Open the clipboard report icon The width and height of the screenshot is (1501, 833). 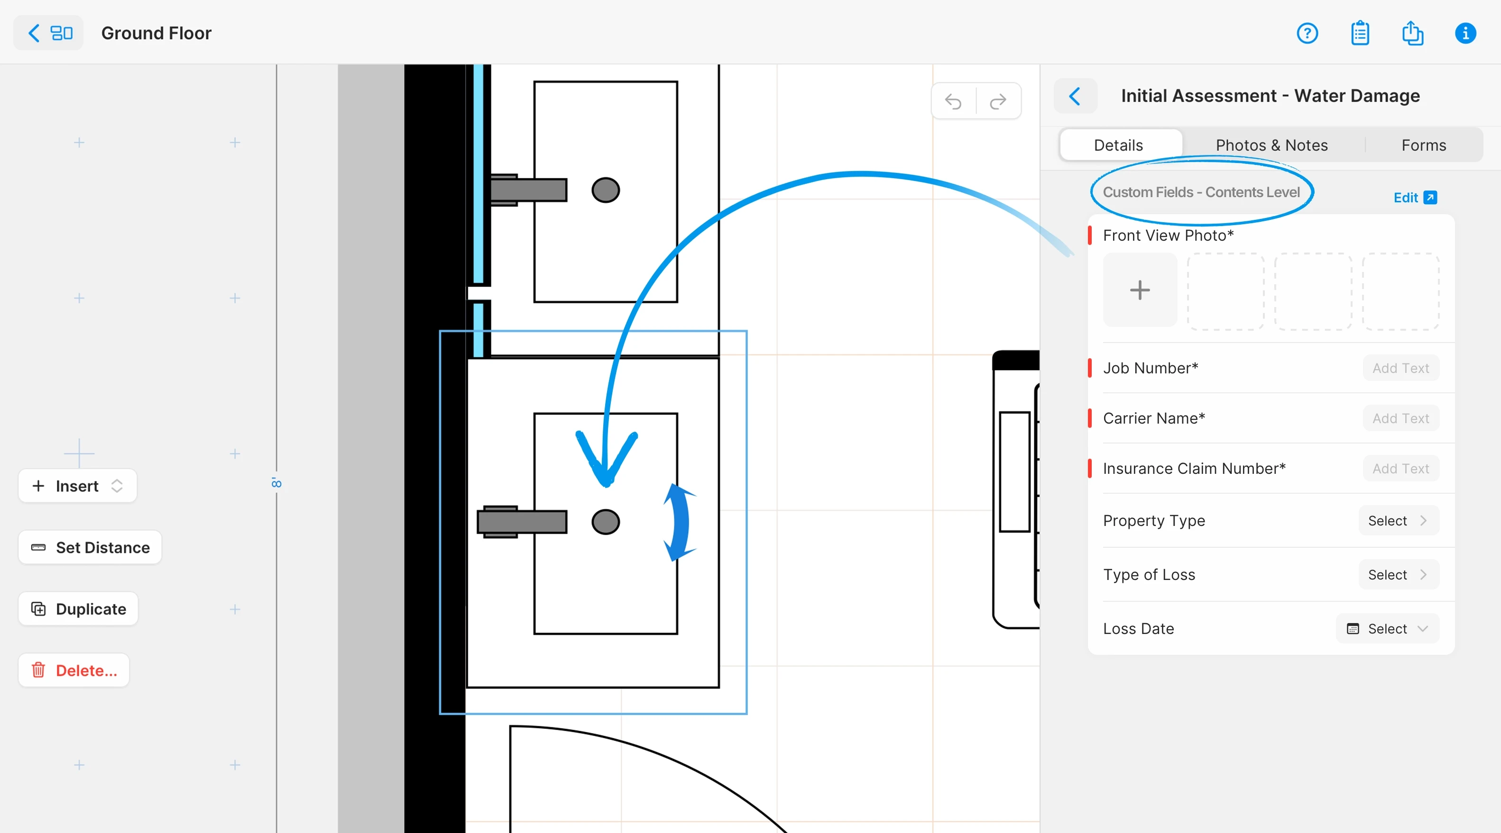tap(1359, 33)
